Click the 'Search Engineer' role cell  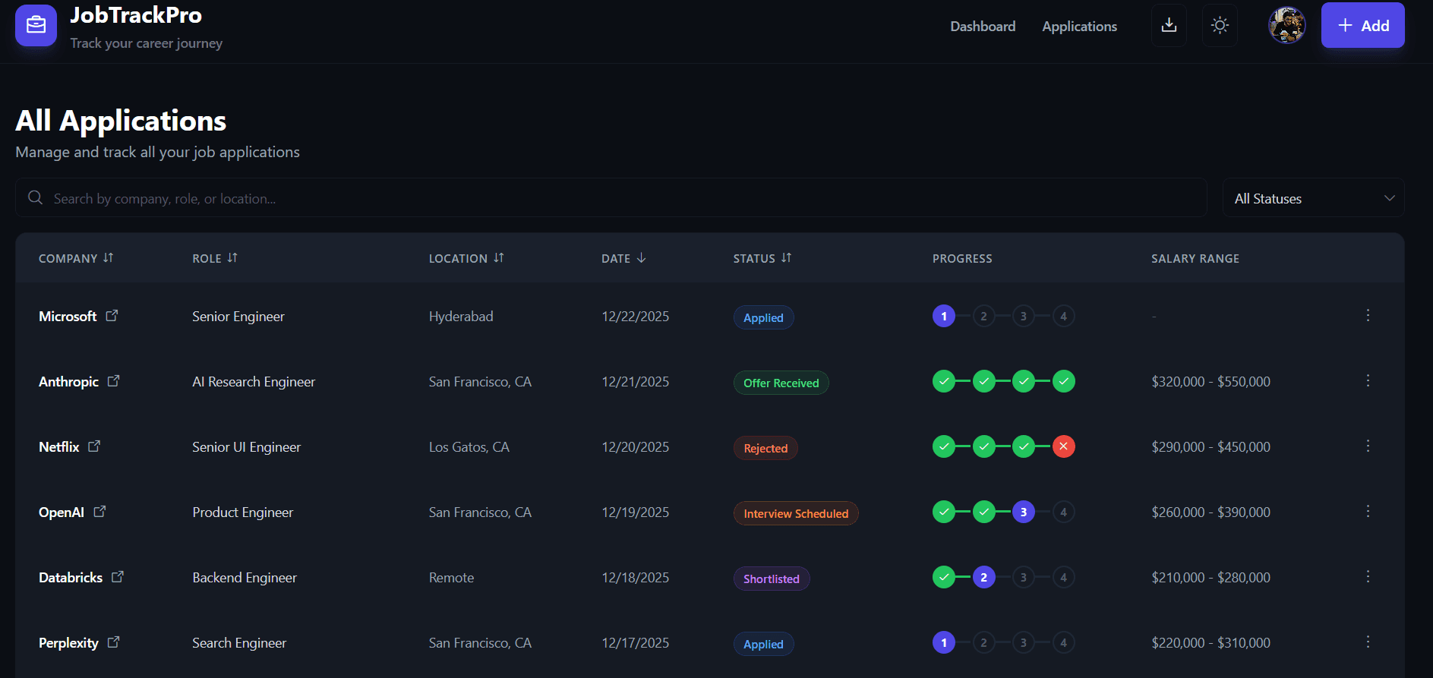pos(239,642)
